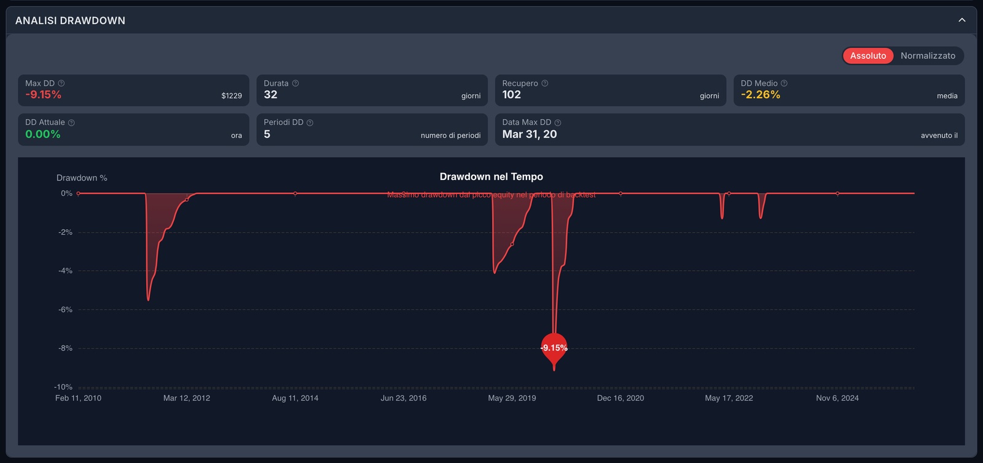Click the Nov 6, 2024 axis label
This screenshot has width=983, height=463.
tap(837, 398)
